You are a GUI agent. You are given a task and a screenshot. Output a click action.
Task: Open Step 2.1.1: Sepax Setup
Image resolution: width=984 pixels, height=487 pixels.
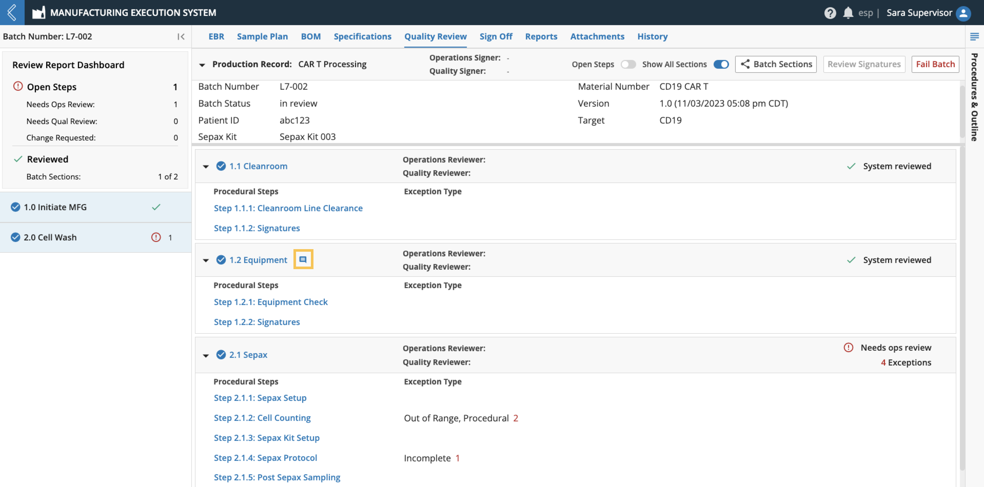260,398
